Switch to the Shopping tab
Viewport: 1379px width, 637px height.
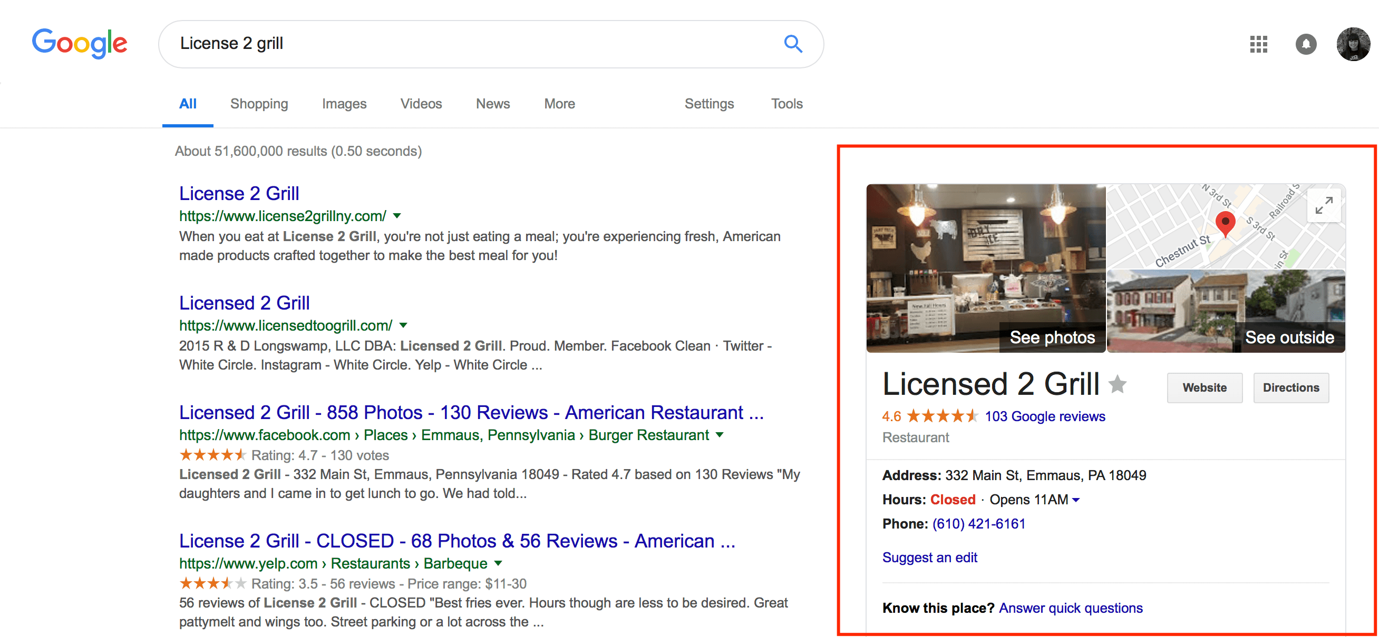point(259,104)
